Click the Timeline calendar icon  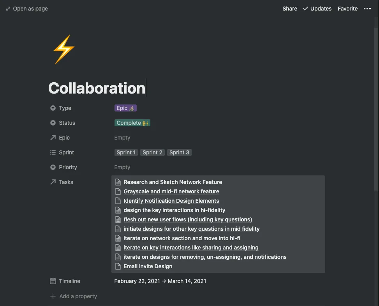[53, 281]
